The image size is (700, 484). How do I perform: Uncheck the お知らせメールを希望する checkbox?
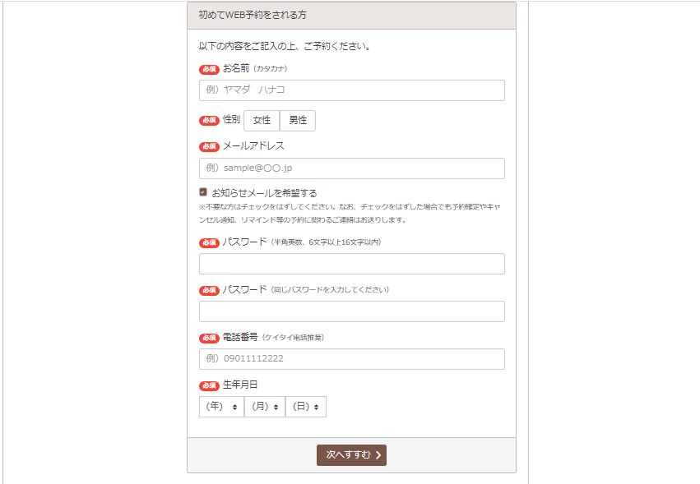203,191
